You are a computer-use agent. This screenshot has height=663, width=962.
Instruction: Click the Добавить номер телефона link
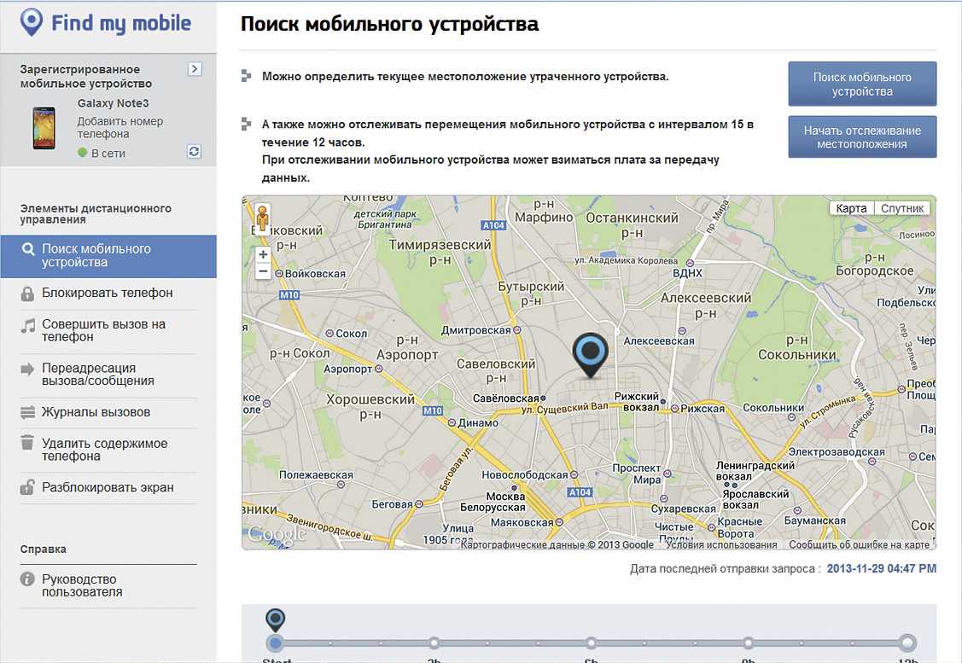click(x=120, y=128)
